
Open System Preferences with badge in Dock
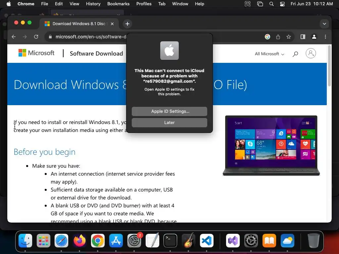click(x=134, y=240)
